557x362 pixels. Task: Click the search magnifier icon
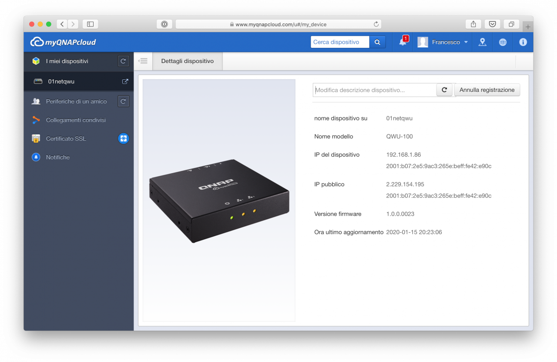(x=377, y=42)
